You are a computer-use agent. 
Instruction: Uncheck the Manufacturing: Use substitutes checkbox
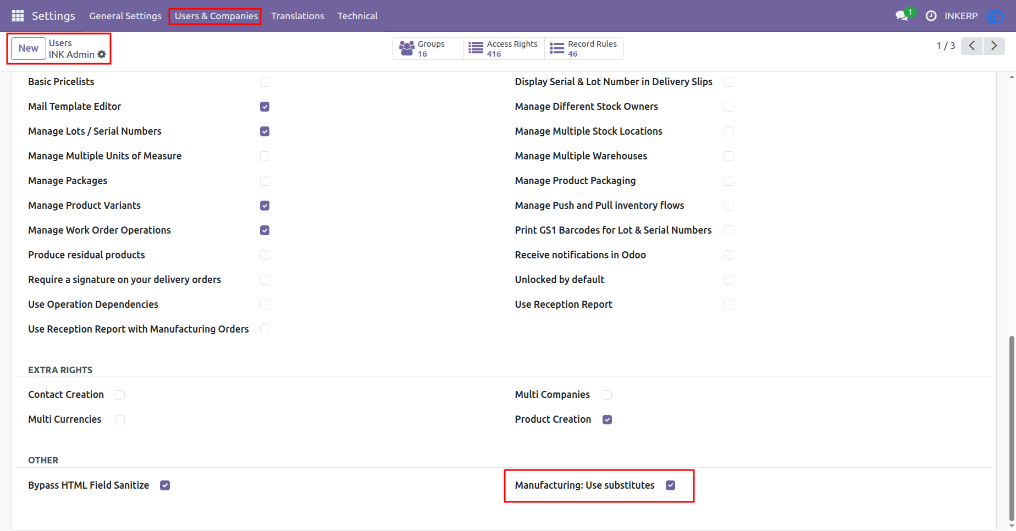coord(671,485)
